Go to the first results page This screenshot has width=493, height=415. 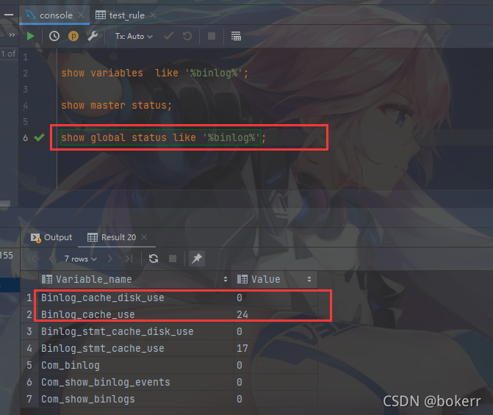[x=32, y=259]
